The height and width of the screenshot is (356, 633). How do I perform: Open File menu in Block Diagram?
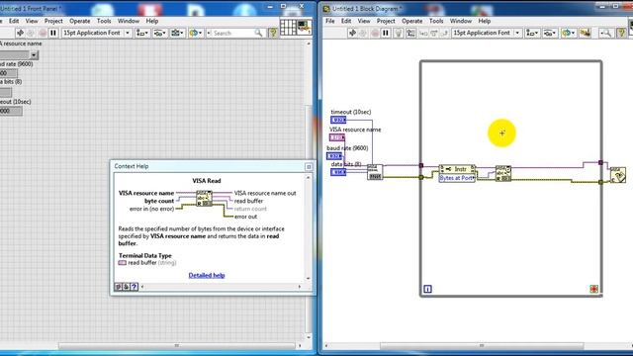point(329,21)
